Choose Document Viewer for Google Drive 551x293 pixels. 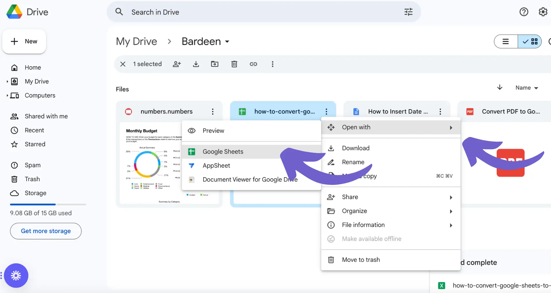tap(251, 180)
